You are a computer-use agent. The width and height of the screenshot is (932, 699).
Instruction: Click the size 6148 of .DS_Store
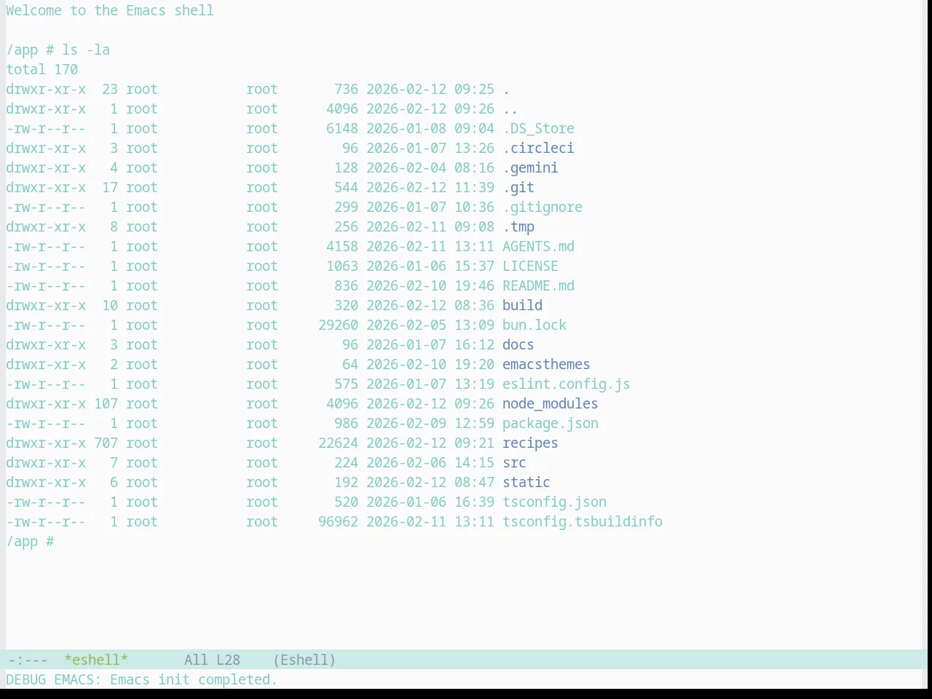pyautogui.click(x=342, y=129)
